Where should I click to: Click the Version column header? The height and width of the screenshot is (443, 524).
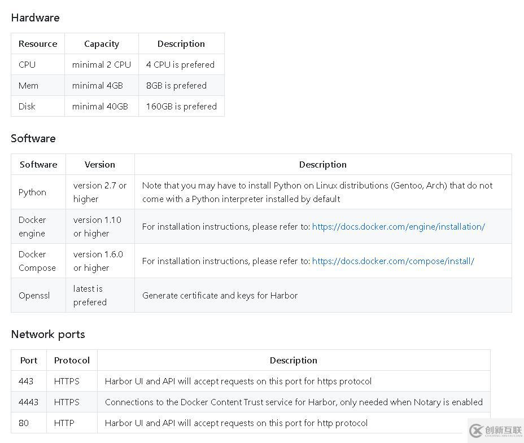click(x=100, y=164)
